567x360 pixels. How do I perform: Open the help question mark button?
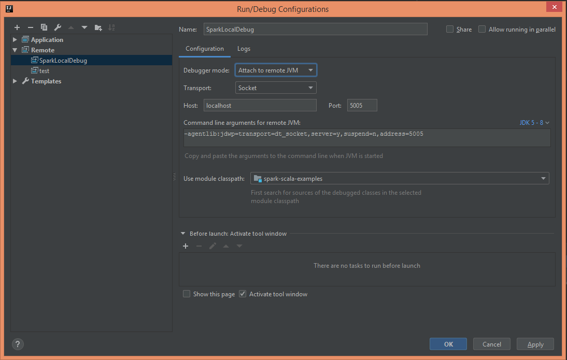click(x=18, y=344)
